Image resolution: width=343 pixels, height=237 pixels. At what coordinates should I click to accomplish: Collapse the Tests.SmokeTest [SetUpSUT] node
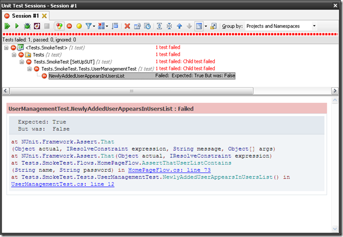click(22, 62)
